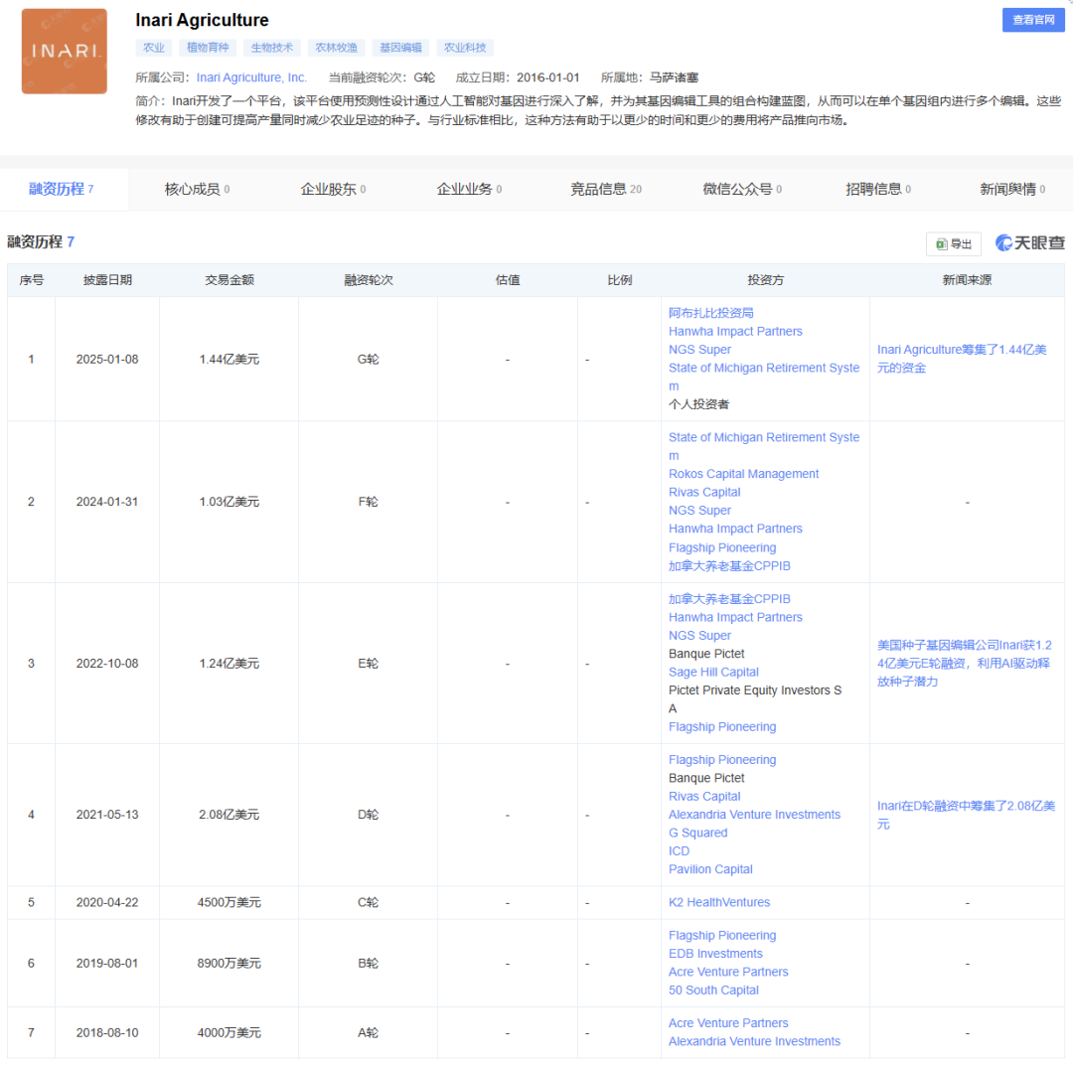Open the 加拿大养老基金CPPIB investor link
The height and width of the screenshot is (1069, 1073).
pos(731,598)
